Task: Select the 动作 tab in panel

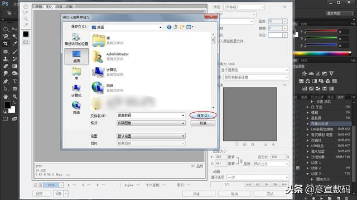Action: tap(341, 97)
